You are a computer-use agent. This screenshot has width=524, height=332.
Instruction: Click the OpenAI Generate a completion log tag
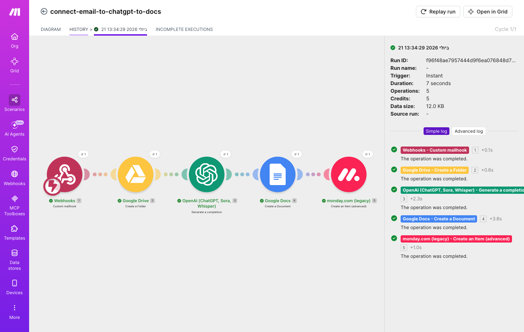[462, 190]
